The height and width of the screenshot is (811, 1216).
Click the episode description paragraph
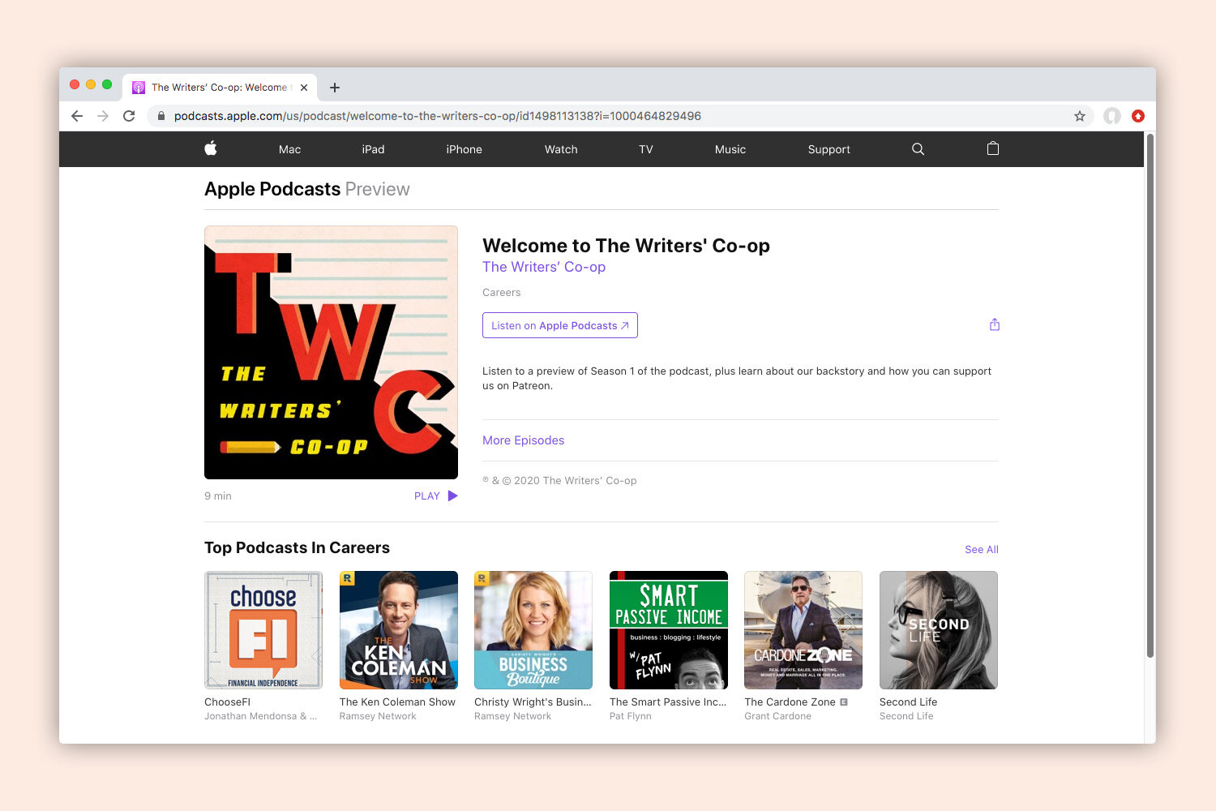(737, 378)
